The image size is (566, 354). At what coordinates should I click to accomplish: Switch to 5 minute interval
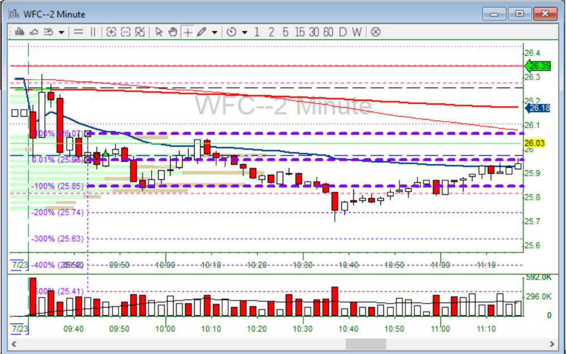pos(285,32)
